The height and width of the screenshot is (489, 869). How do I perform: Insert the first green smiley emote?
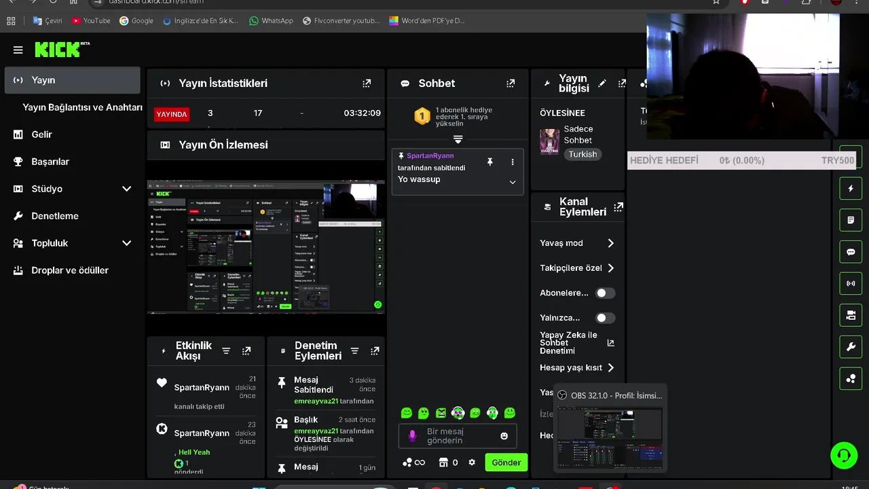tap(407, 412)
